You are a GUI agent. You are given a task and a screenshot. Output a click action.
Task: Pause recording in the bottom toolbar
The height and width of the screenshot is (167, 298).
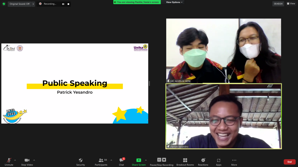coord(159,160)
